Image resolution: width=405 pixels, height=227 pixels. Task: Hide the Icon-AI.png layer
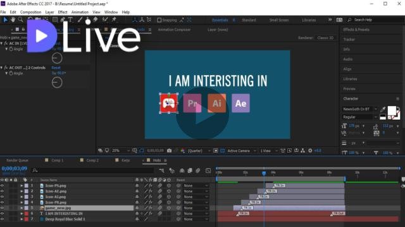[x=2, y=197]
